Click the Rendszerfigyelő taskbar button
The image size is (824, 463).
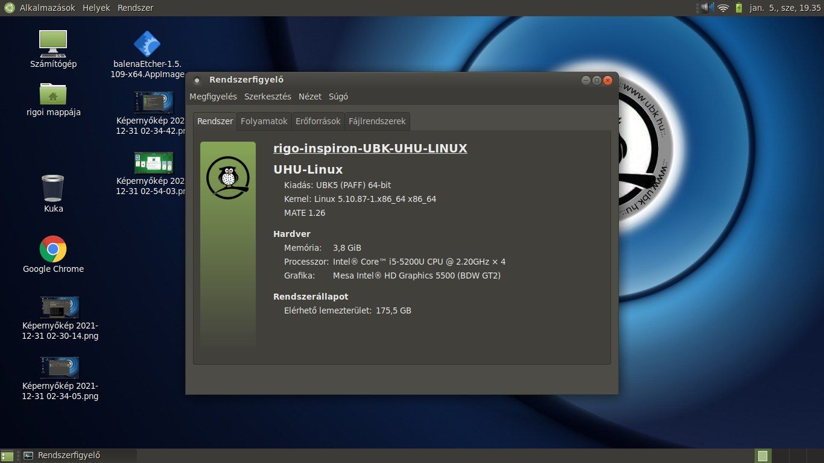click(78, 456)
